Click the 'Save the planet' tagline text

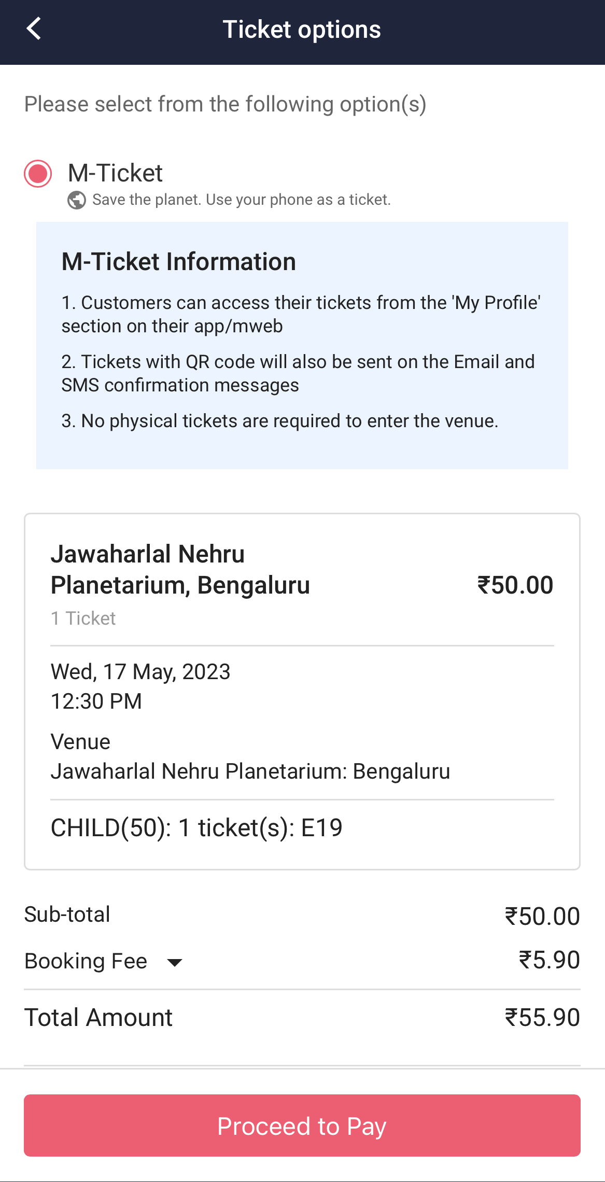[241, 200]
